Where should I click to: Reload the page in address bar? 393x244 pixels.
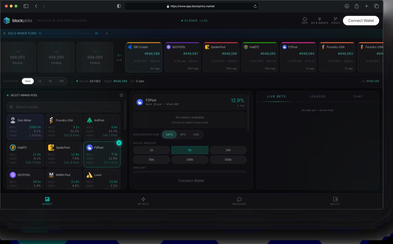(x=255, y=6)
